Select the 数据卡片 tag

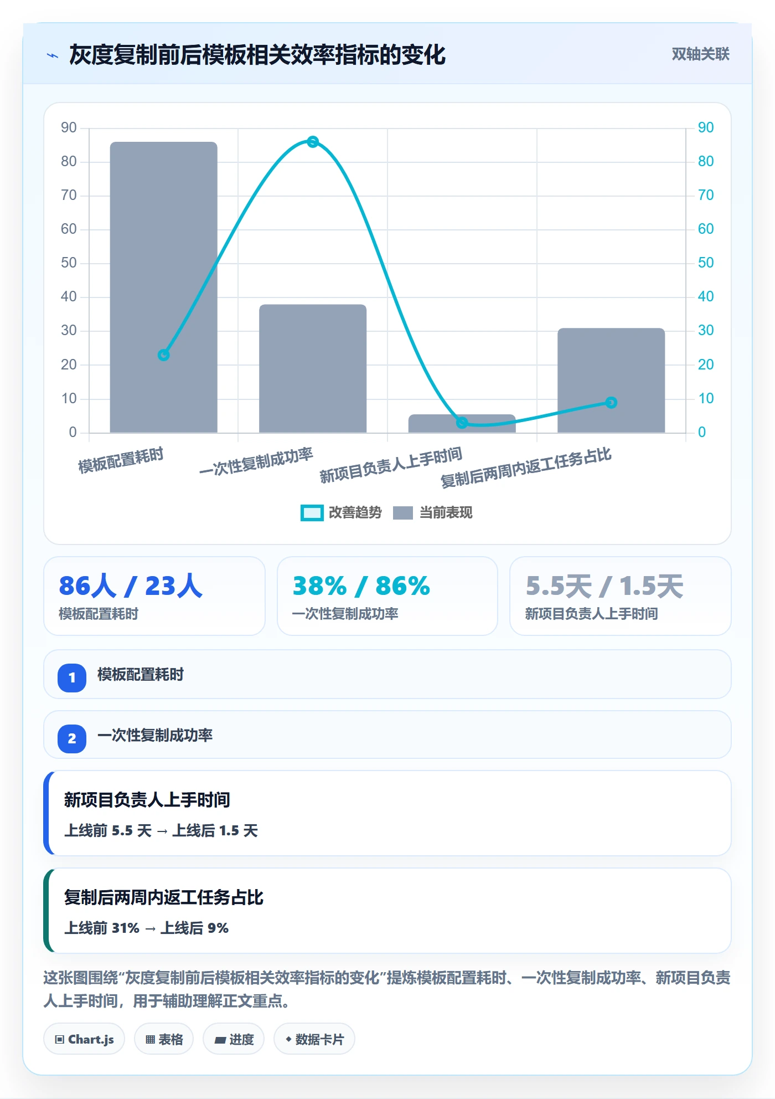(314, 1039)
